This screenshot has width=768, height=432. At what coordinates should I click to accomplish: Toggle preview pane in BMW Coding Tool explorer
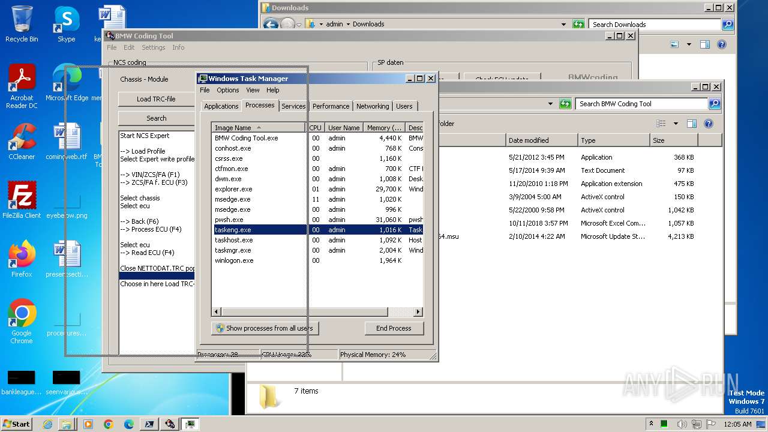[692, 124]
